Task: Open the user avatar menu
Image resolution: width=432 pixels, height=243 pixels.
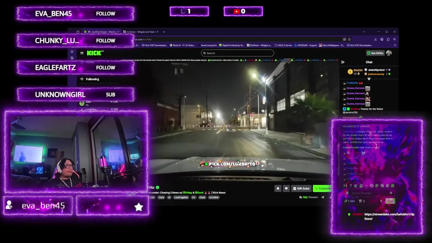Action: (x=389, y=53)
